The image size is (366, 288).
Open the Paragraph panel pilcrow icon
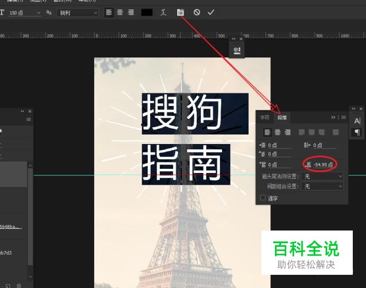click(x=357, y=132)
